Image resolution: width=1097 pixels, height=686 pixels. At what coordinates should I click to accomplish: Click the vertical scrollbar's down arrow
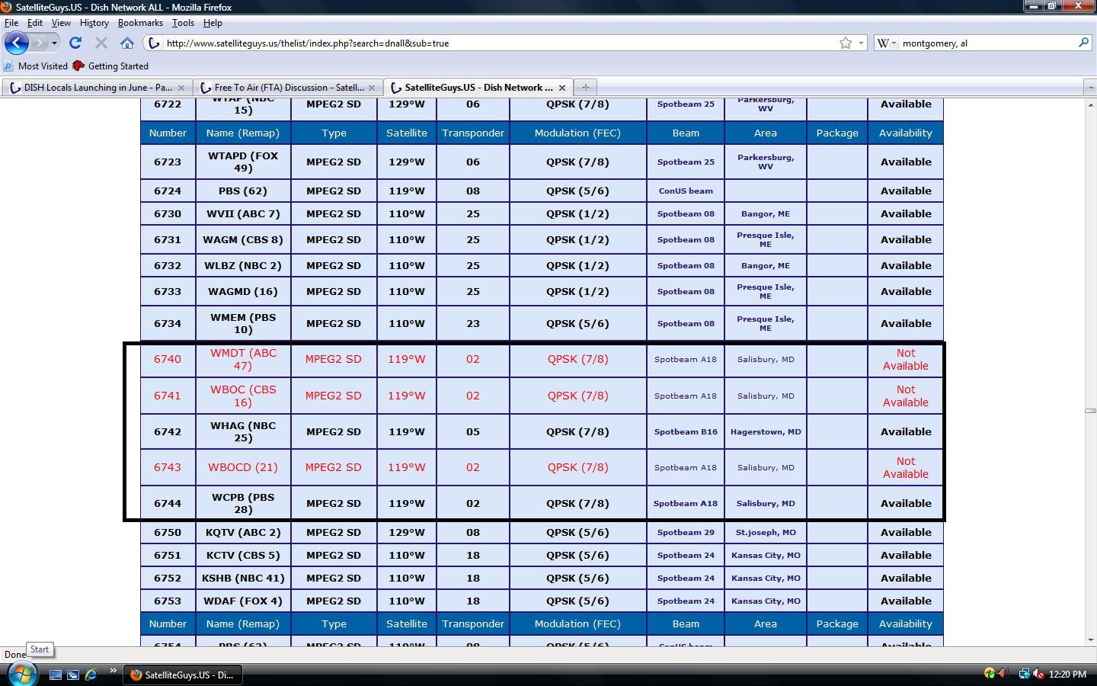pyautogui.click(x=1090, y=640)
